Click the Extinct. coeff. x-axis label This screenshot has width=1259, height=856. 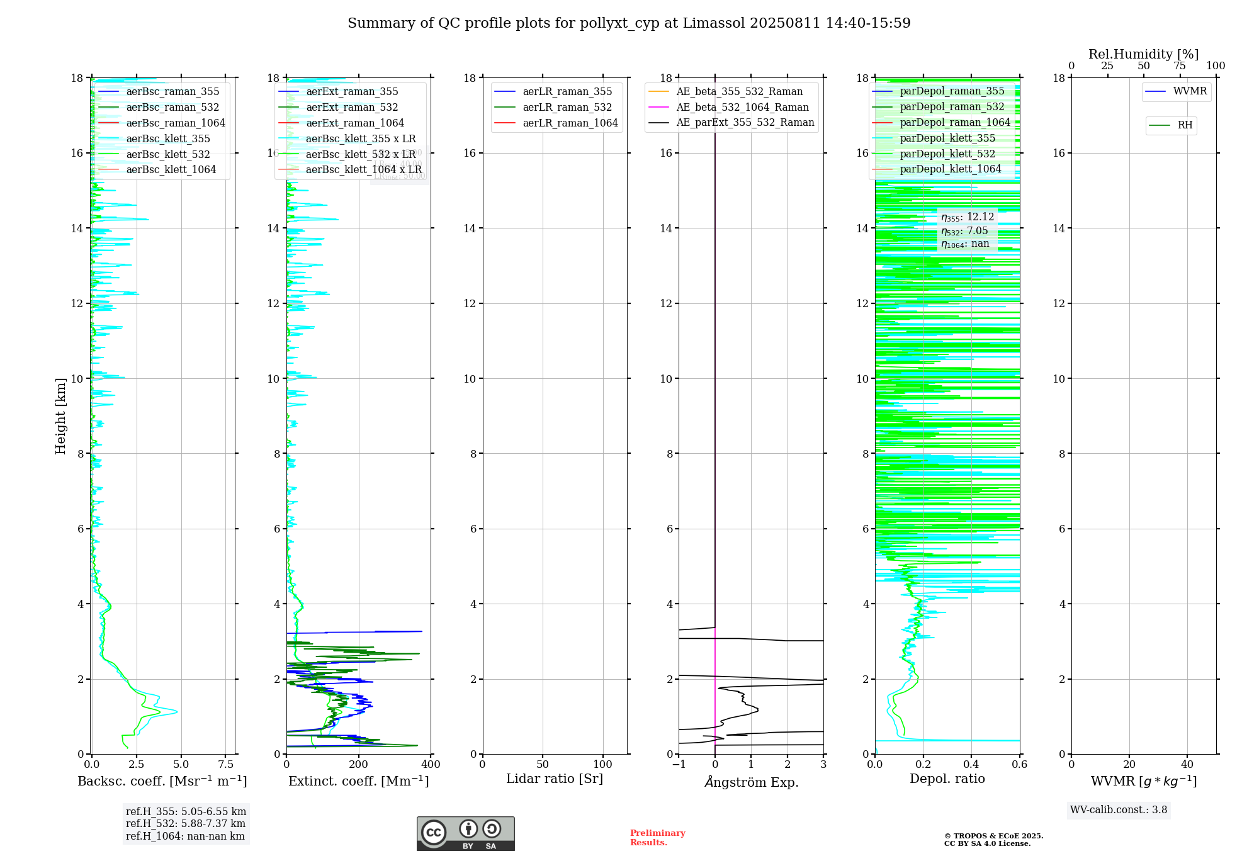click(x=359, y=781)
